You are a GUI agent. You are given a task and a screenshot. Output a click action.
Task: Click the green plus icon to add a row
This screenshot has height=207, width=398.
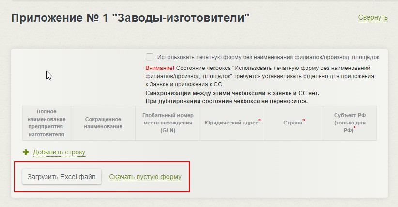click(26, 152)
